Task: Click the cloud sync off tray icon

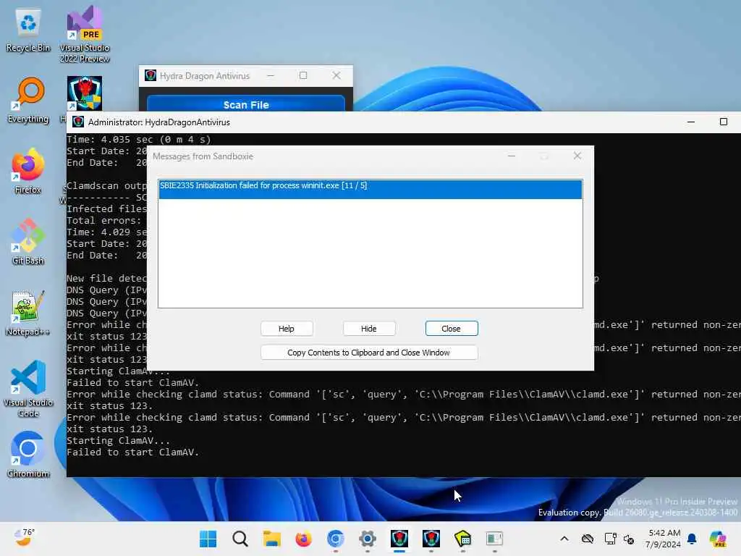Action: tap(588, 539)
